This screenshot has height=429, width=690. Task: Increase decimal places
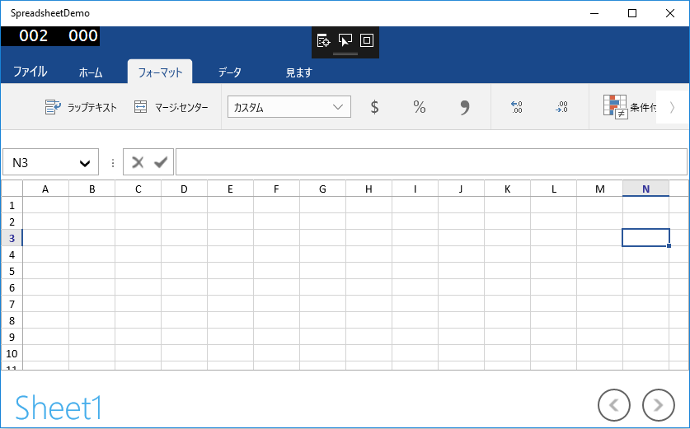(x=516, y=107)
